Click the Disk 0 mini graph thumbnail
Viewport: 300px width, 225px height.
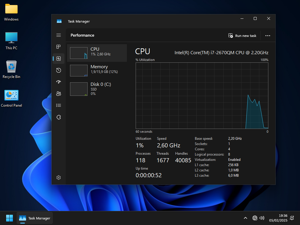point(79,89)
